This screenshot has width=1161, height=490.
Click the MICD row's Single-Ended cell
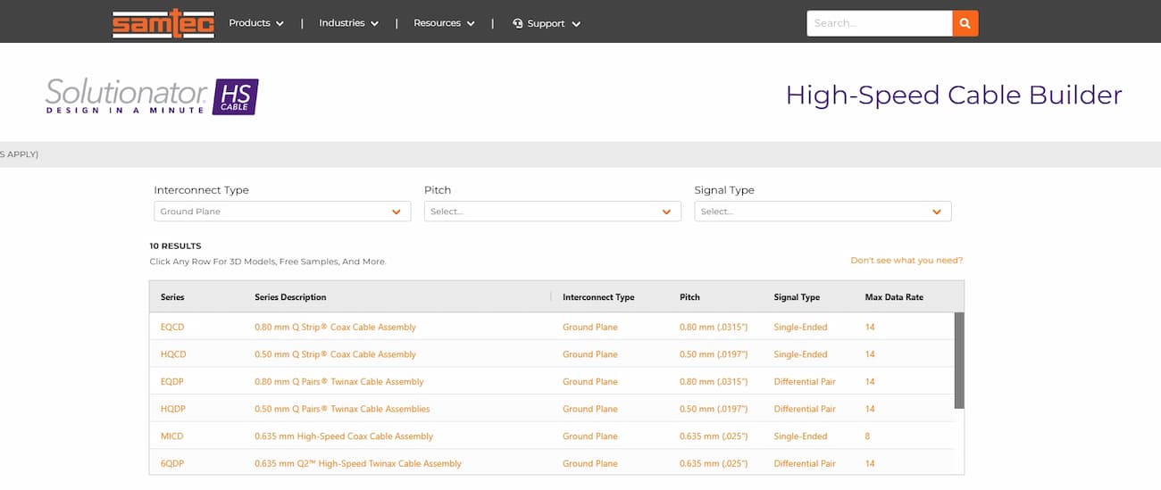(x=800, y=436)
